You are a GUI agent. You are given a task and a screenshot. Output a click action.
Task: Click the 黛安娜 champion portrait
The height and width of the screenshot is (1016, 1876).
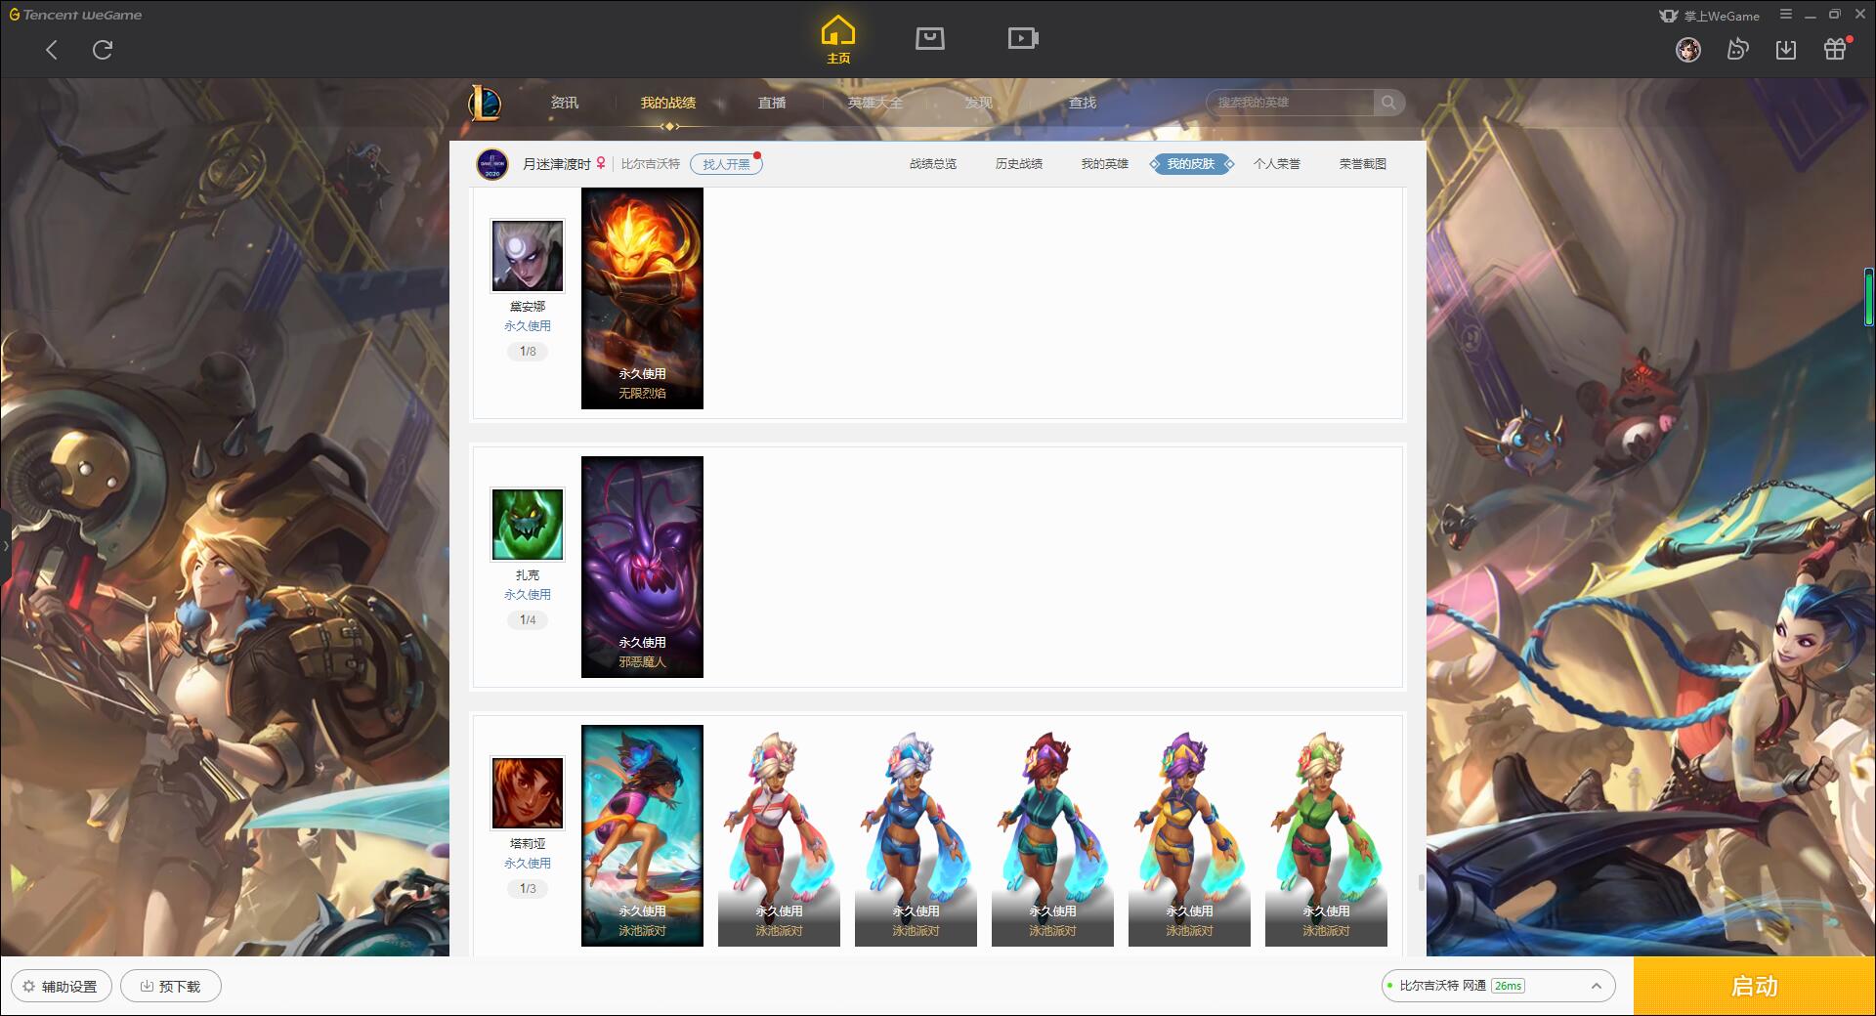528,256
